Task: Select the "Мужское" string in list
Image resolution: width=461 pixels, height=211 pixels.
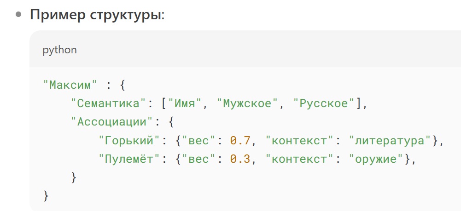Action: 248,104
